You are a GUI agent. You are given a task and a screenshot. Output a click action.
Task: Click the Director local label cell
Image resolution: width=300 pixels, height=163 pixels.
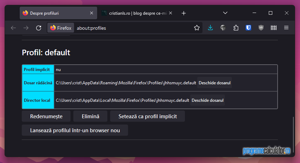38,100
